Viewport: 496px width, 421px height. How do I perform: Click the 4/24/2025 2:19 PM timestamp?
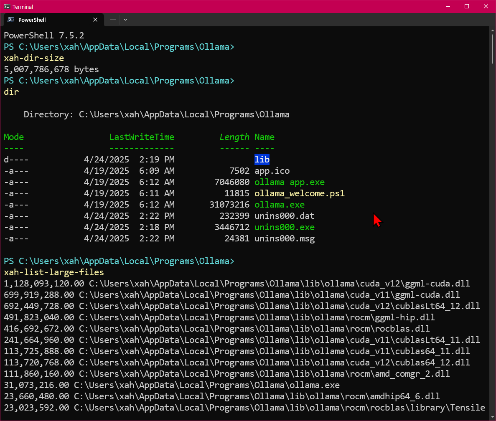click(x=129, y=159)
